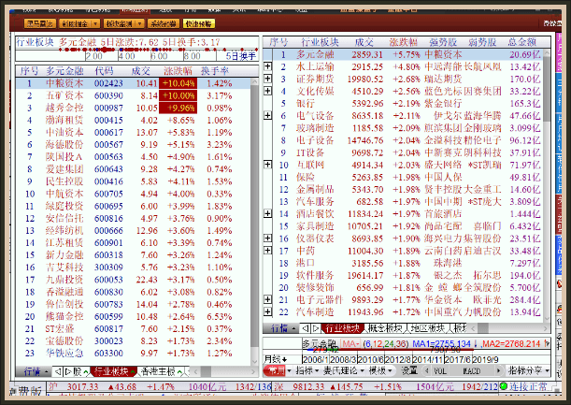Expand row 22 汽车制造 plus box
The height and width of the screenshot is (405, 571).
[x=267, y=311]
